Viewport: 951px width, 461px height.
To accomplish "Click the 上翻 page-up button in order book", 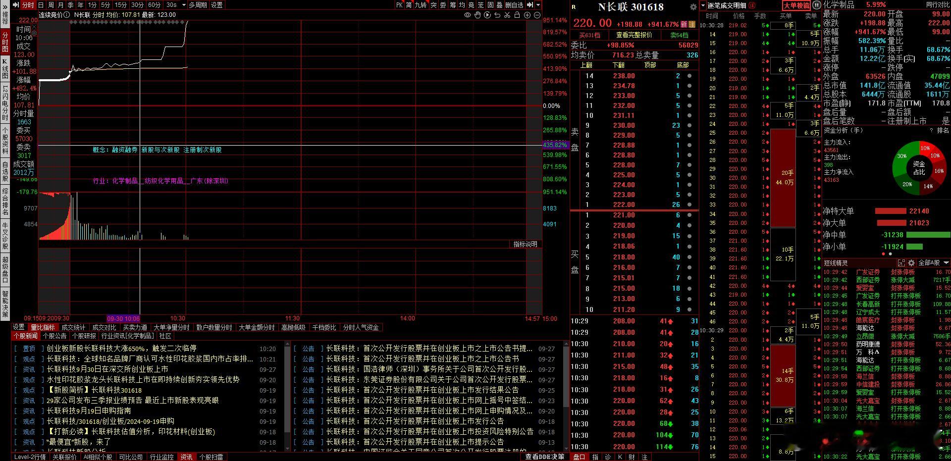I will point(586,65).
